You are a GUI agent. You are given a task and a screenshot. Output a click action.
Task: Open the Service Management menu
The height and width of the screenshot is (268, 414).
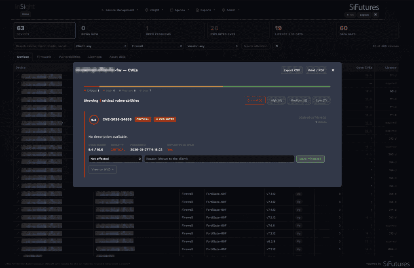click(x=120, y=10)
